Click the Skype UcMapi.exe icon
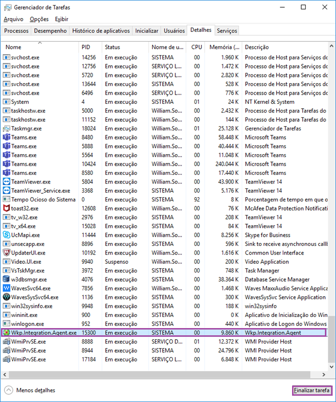This screenshot has height=402, width=336. pos(6,235)
